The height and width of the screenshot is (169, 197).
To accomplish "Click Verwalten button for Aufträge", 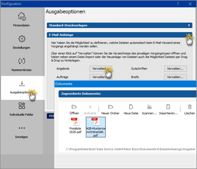I will [x=101, y=77].
